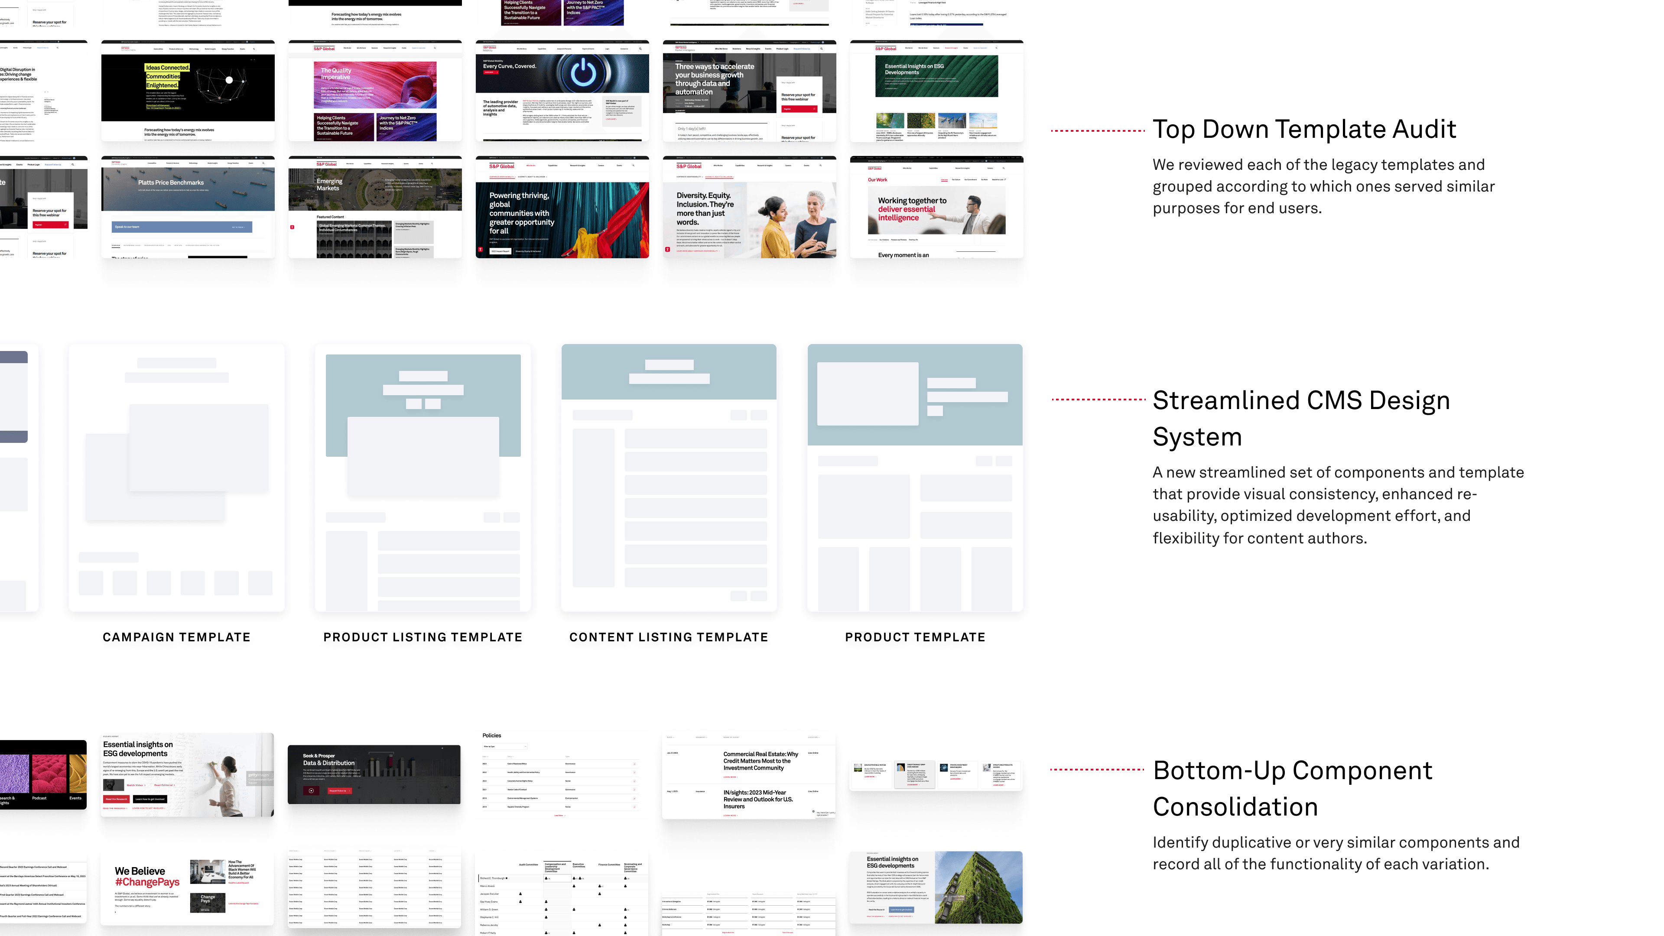Click the 'Top Down Template Audit' heading
1664x936 pixels.
(x=1305, y=130)
